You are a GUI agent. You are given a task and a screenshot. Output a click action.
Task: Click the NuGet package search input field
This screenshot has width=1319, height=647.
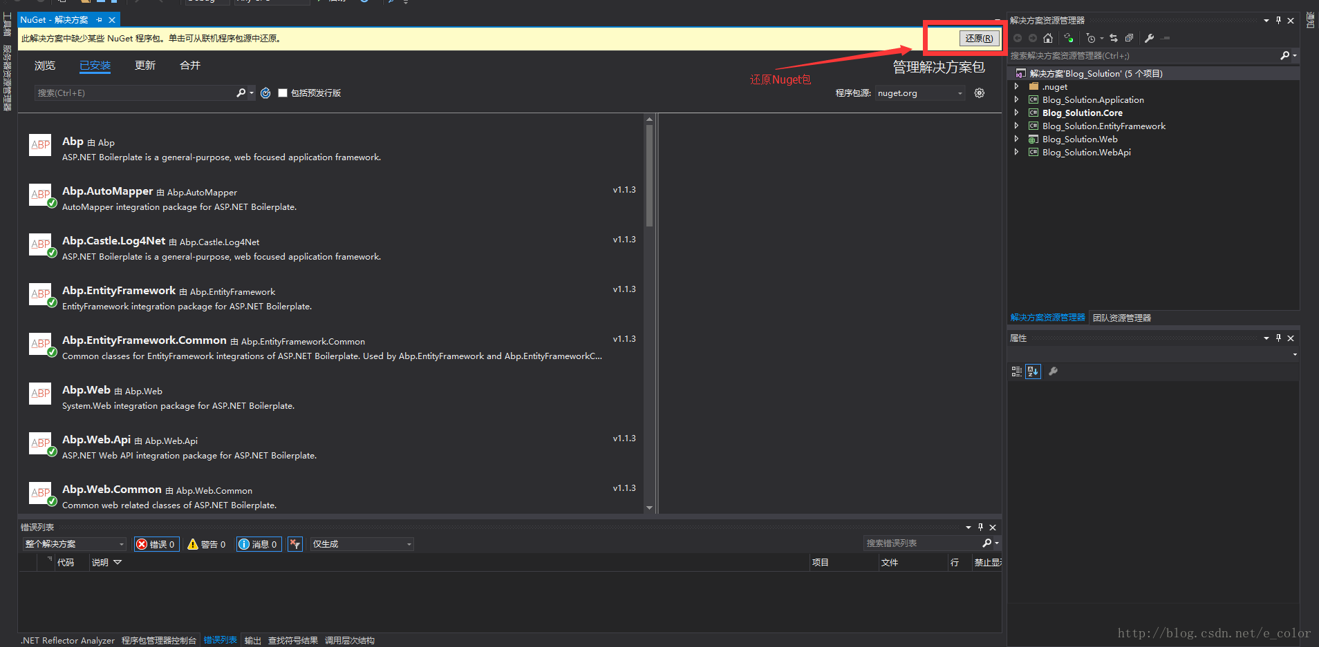pos(135,93)
